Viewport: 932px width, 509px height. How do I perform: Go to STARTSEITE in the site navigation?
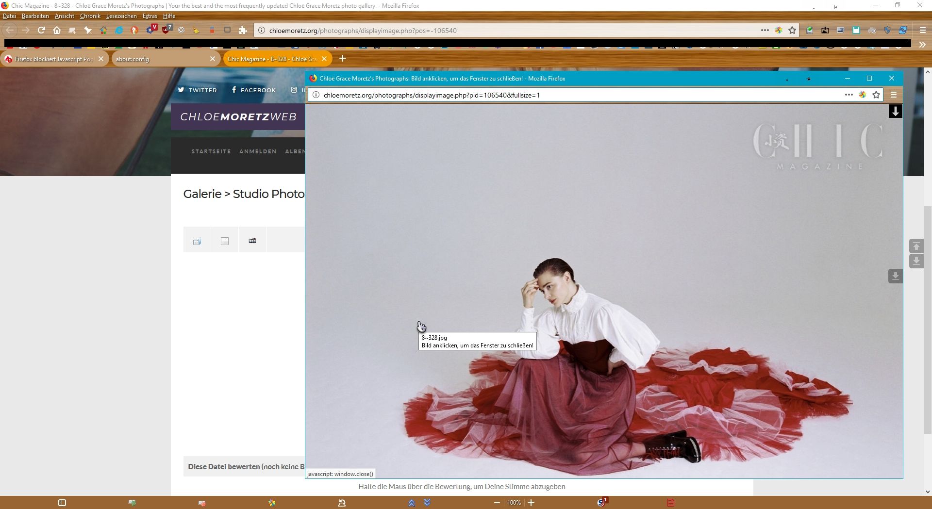(x=211, y=151)
